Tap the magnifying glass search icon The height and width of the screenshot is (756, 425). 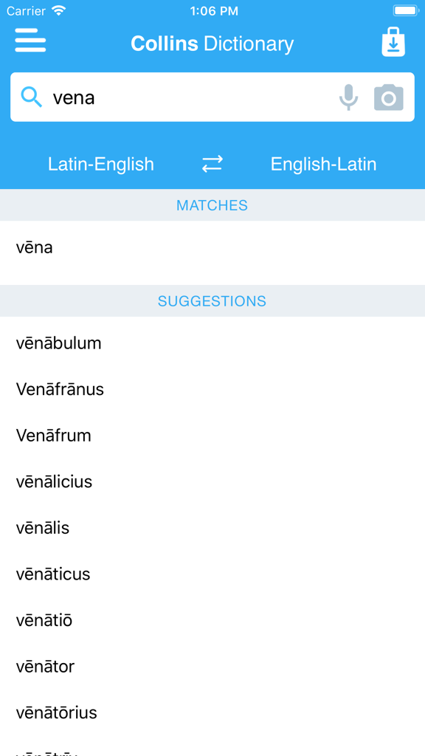pos(31,97)
